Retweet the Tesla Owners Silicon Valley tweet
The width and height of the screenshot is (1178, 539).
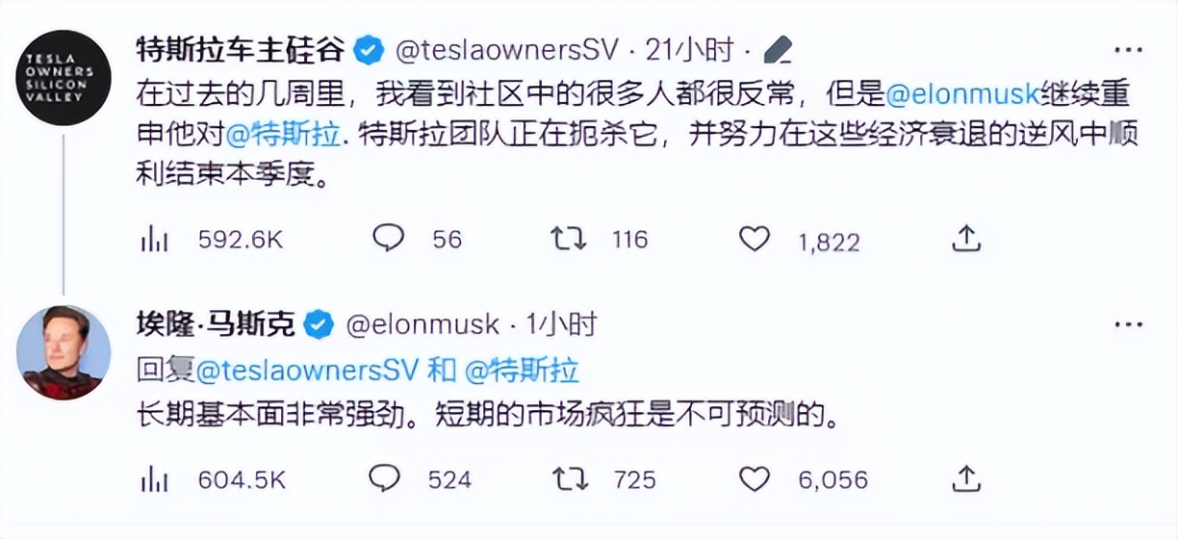[x=569, y=239]
